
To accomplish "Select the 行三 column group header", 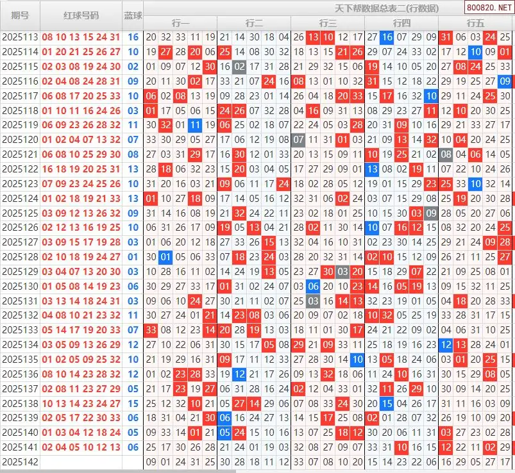I will coord(328,23).
